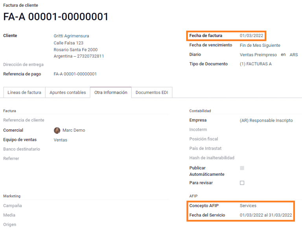Screen dimensions: 302x230
Task: Click the Concepto AFIP Services value
Action: pyautogui.click(x=248, y=206)
